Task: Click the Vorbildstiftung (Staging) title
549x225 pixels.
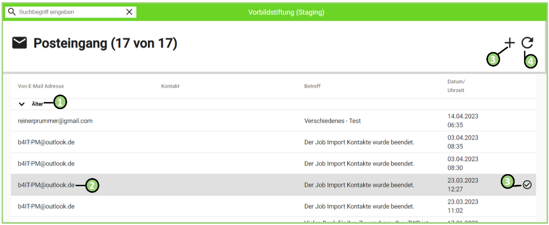Action: pyautogui.click(x=286, y=12)
